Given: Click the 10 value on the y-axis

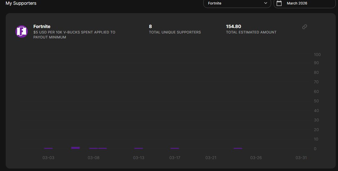Looking at the screenshot, I should tap(316, 139).
